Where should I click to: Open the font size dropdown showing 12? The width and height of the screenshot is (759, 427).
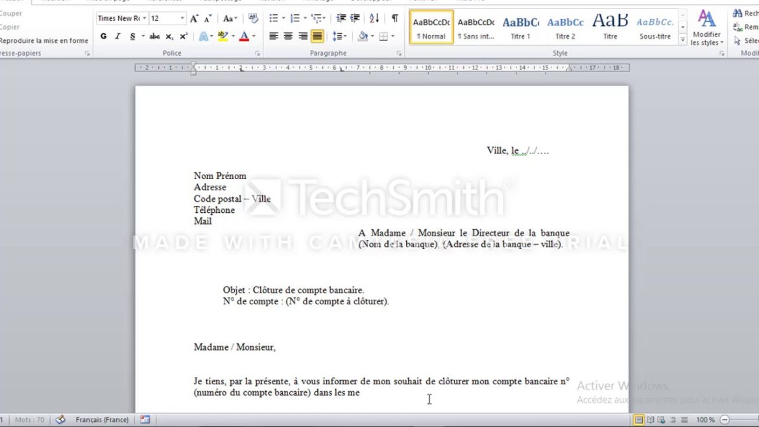click(182, 19)
